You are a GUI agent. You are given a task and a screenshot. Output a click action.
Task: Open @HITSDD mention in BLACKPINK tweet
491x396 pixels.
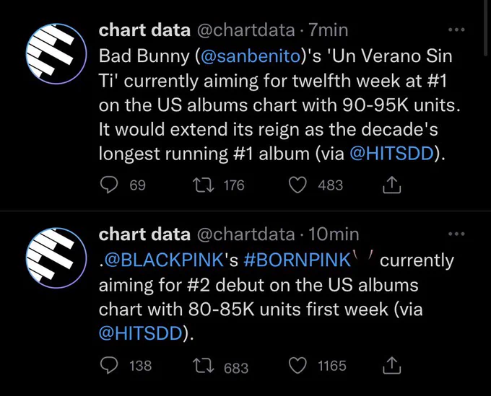141,333
